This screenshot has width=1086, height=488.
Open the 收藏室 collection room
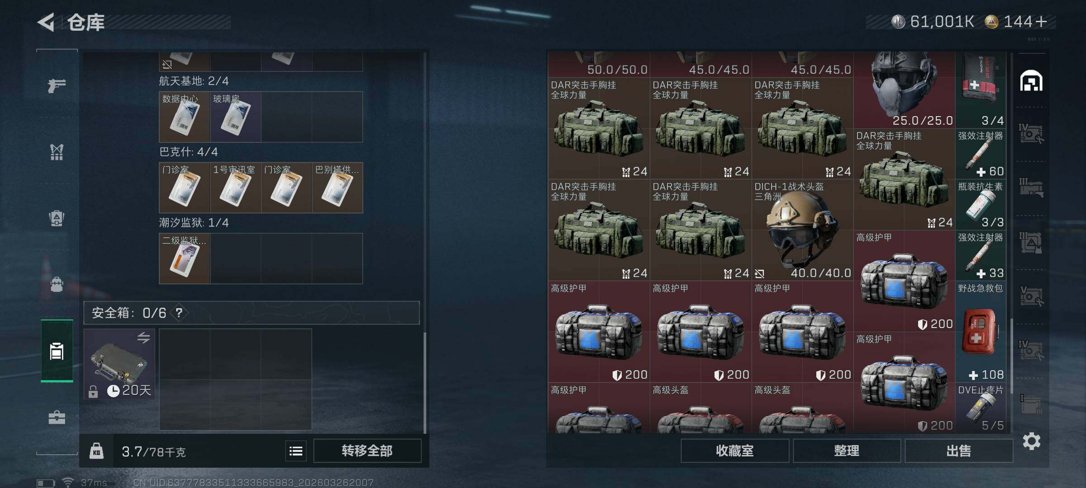(735, 451)
